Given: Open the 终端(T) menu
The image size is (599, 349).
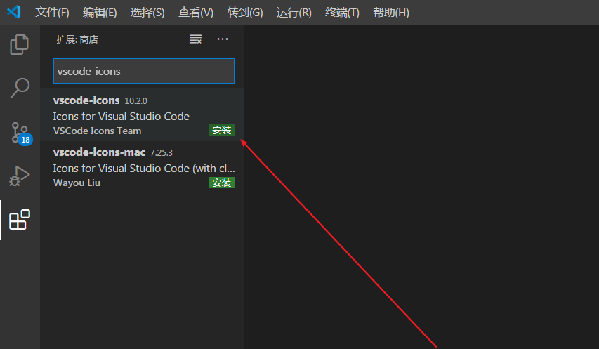Looking at the screenshot, I should click(342, 13).
